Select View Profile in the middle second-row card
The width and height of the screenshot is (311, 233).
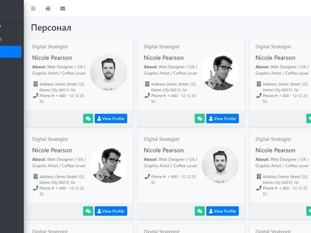point(222,211)
